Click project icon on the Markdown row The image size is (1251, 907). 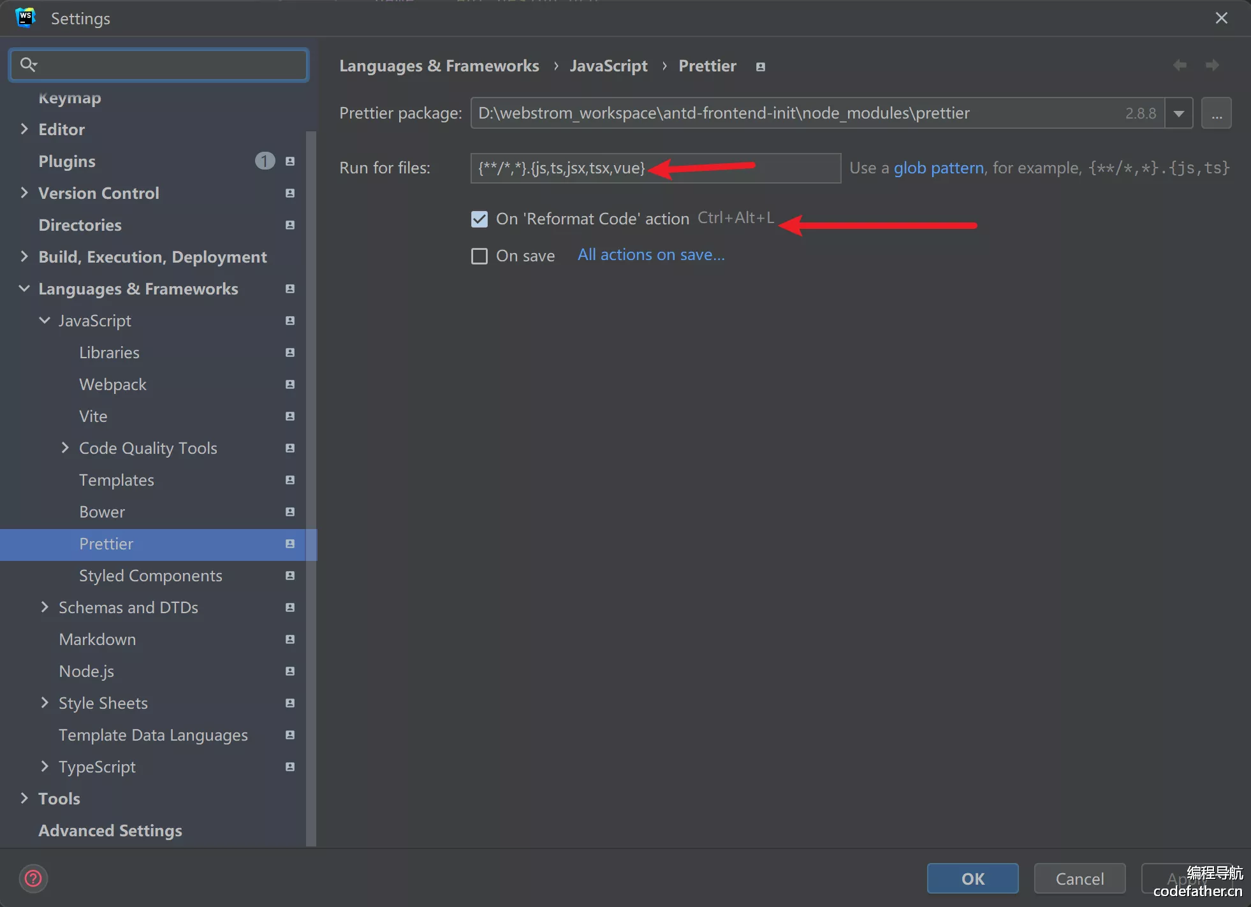click(290, 639)
